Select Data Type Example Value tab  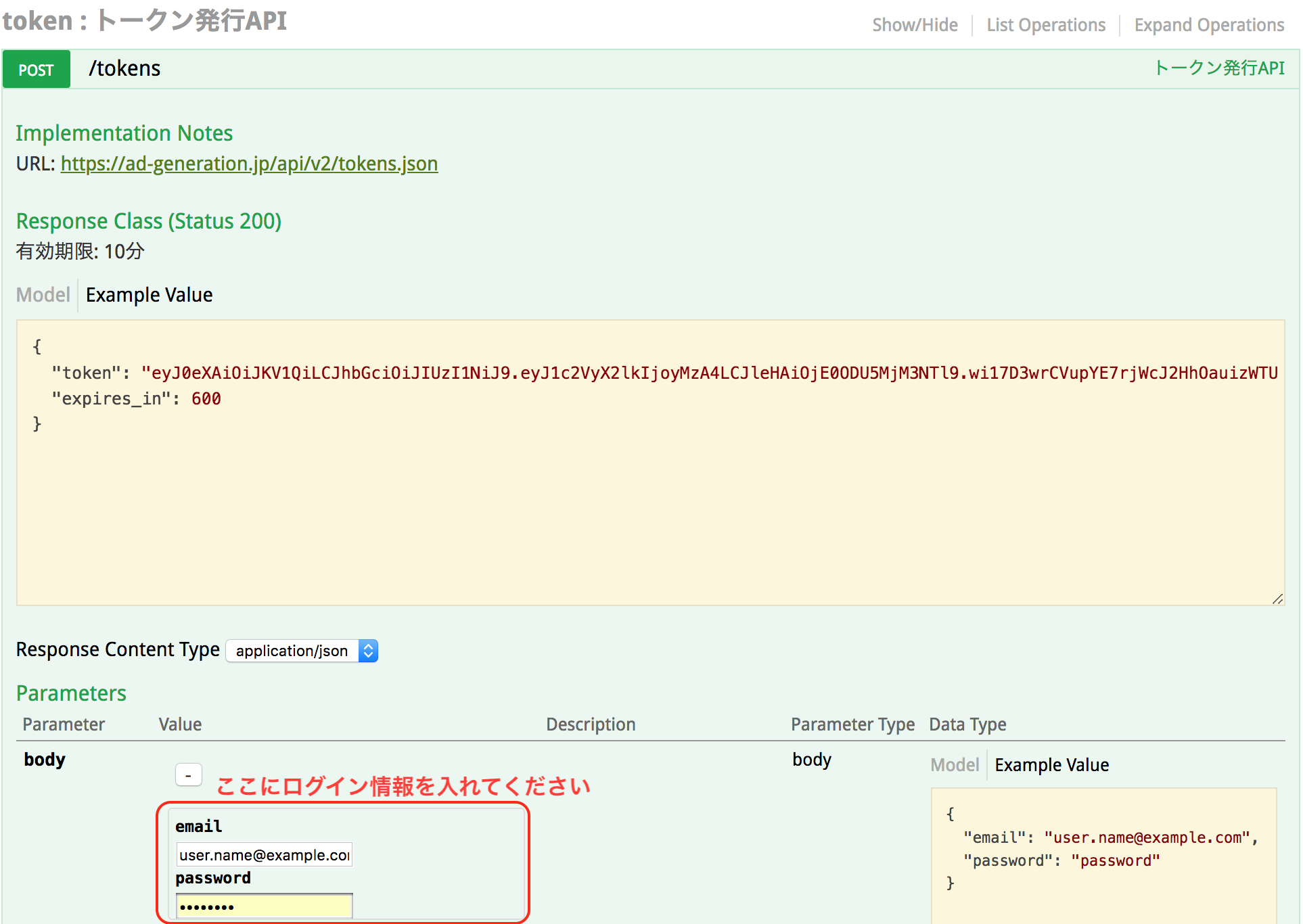point(1051,765)
